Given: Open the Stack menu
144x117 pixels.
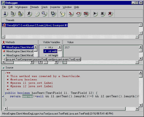Looking at the screenshot, I should point(44,7).
